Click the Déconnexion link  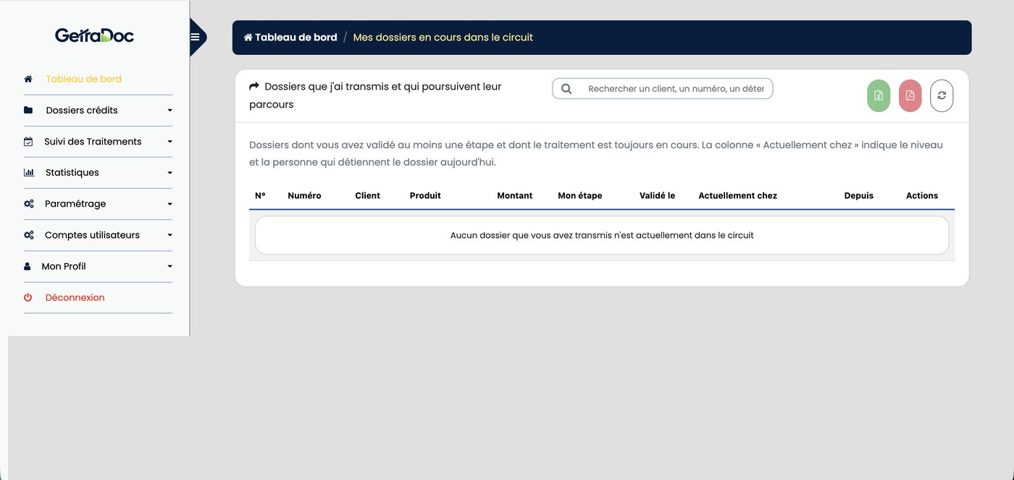pos(75,297)
